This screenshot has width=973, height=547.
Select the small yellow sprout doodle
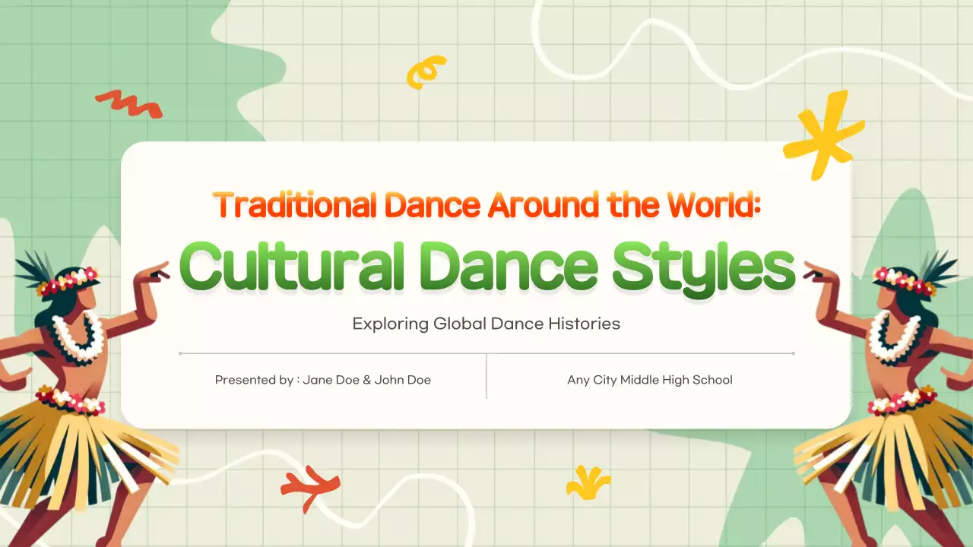point(587,482)
